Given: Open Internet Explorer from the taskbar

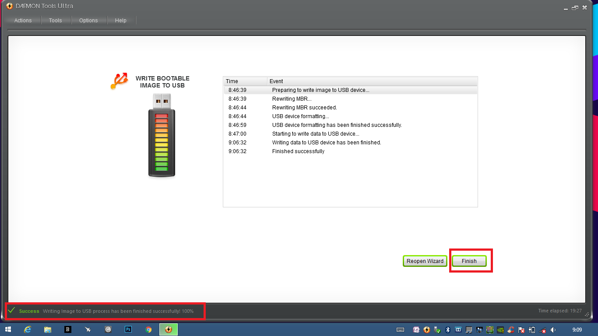Looking at the screenshot, I should tap(28, 329).
